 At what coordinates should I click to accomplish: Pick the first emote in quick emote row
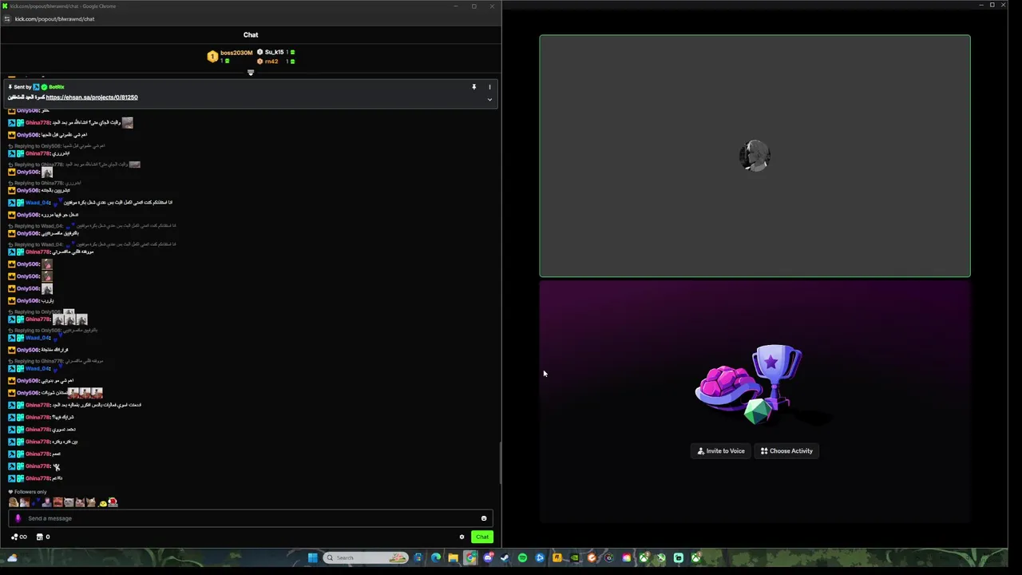pyautogui.click(x=14, y=502)
